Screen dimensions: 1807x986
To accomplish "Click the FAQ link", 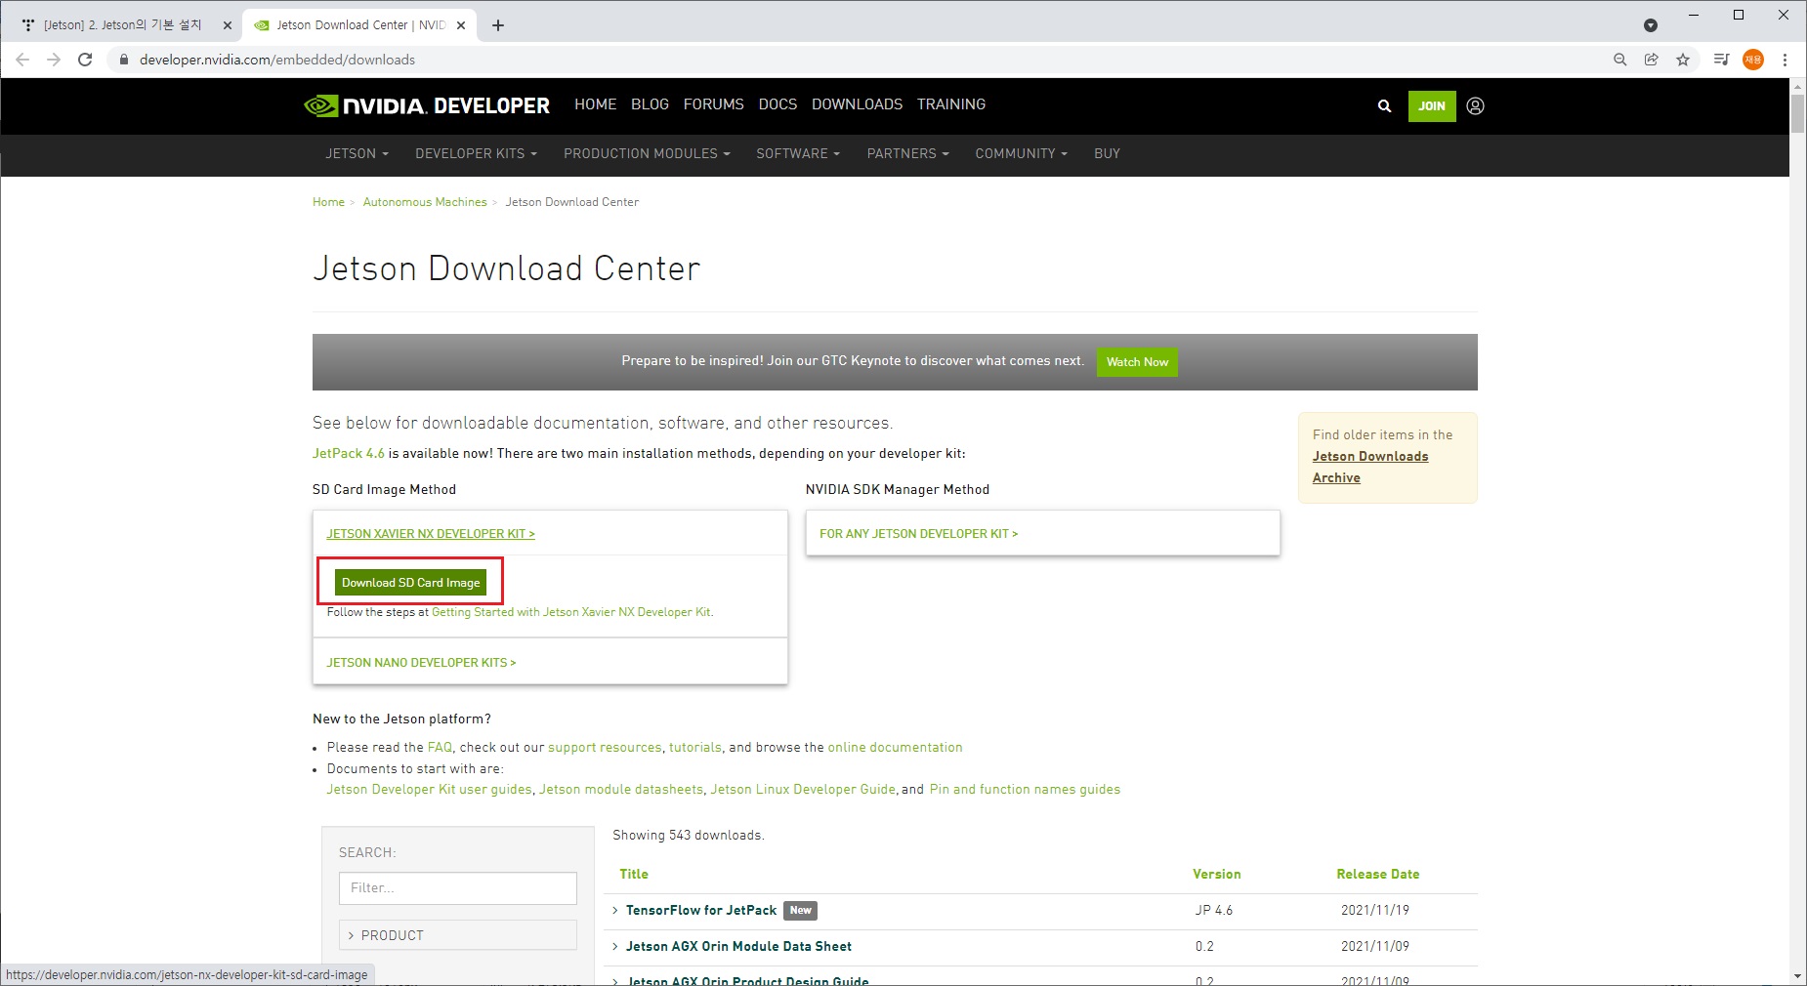I will click(x=440, y=748).
